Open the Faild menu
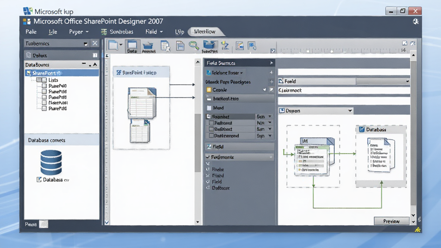441x248 pixels. click(x=154, y=32)
